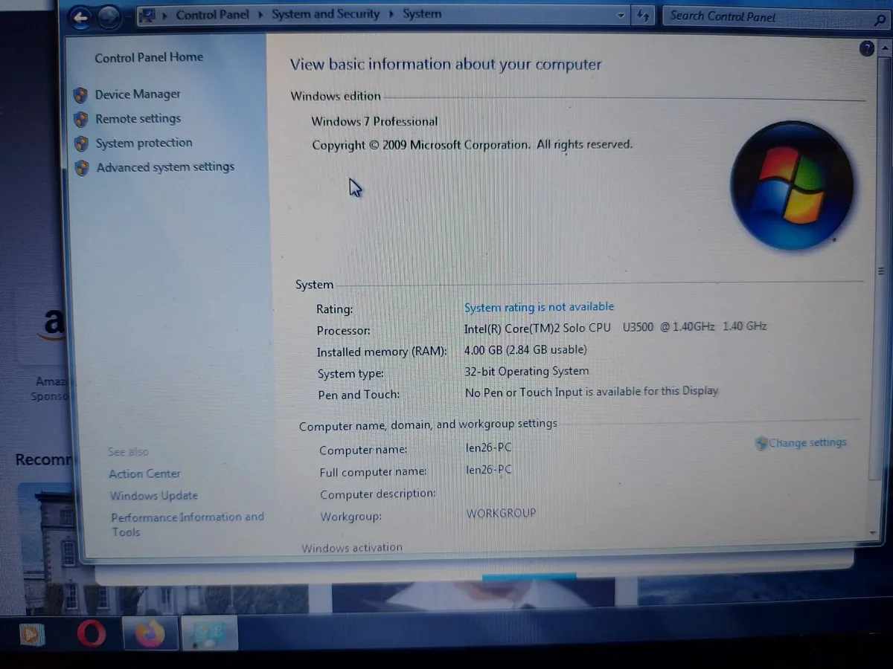
Task: Click the Windows activation heading
Action: (x=352, y=548)
